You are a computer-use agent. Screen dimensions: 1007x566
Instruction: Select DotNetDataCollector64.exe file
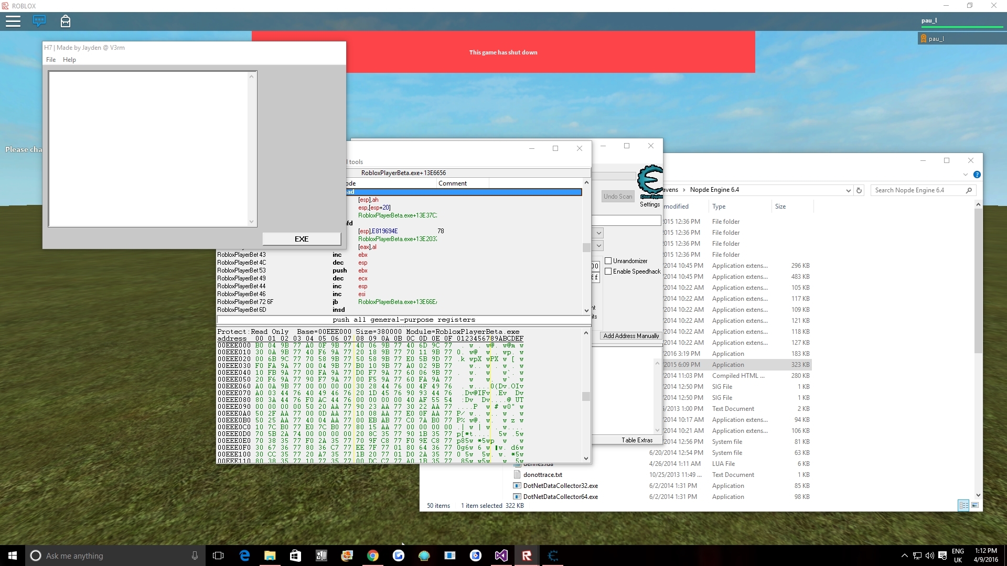pyautogui.click(x=560, y=497)
